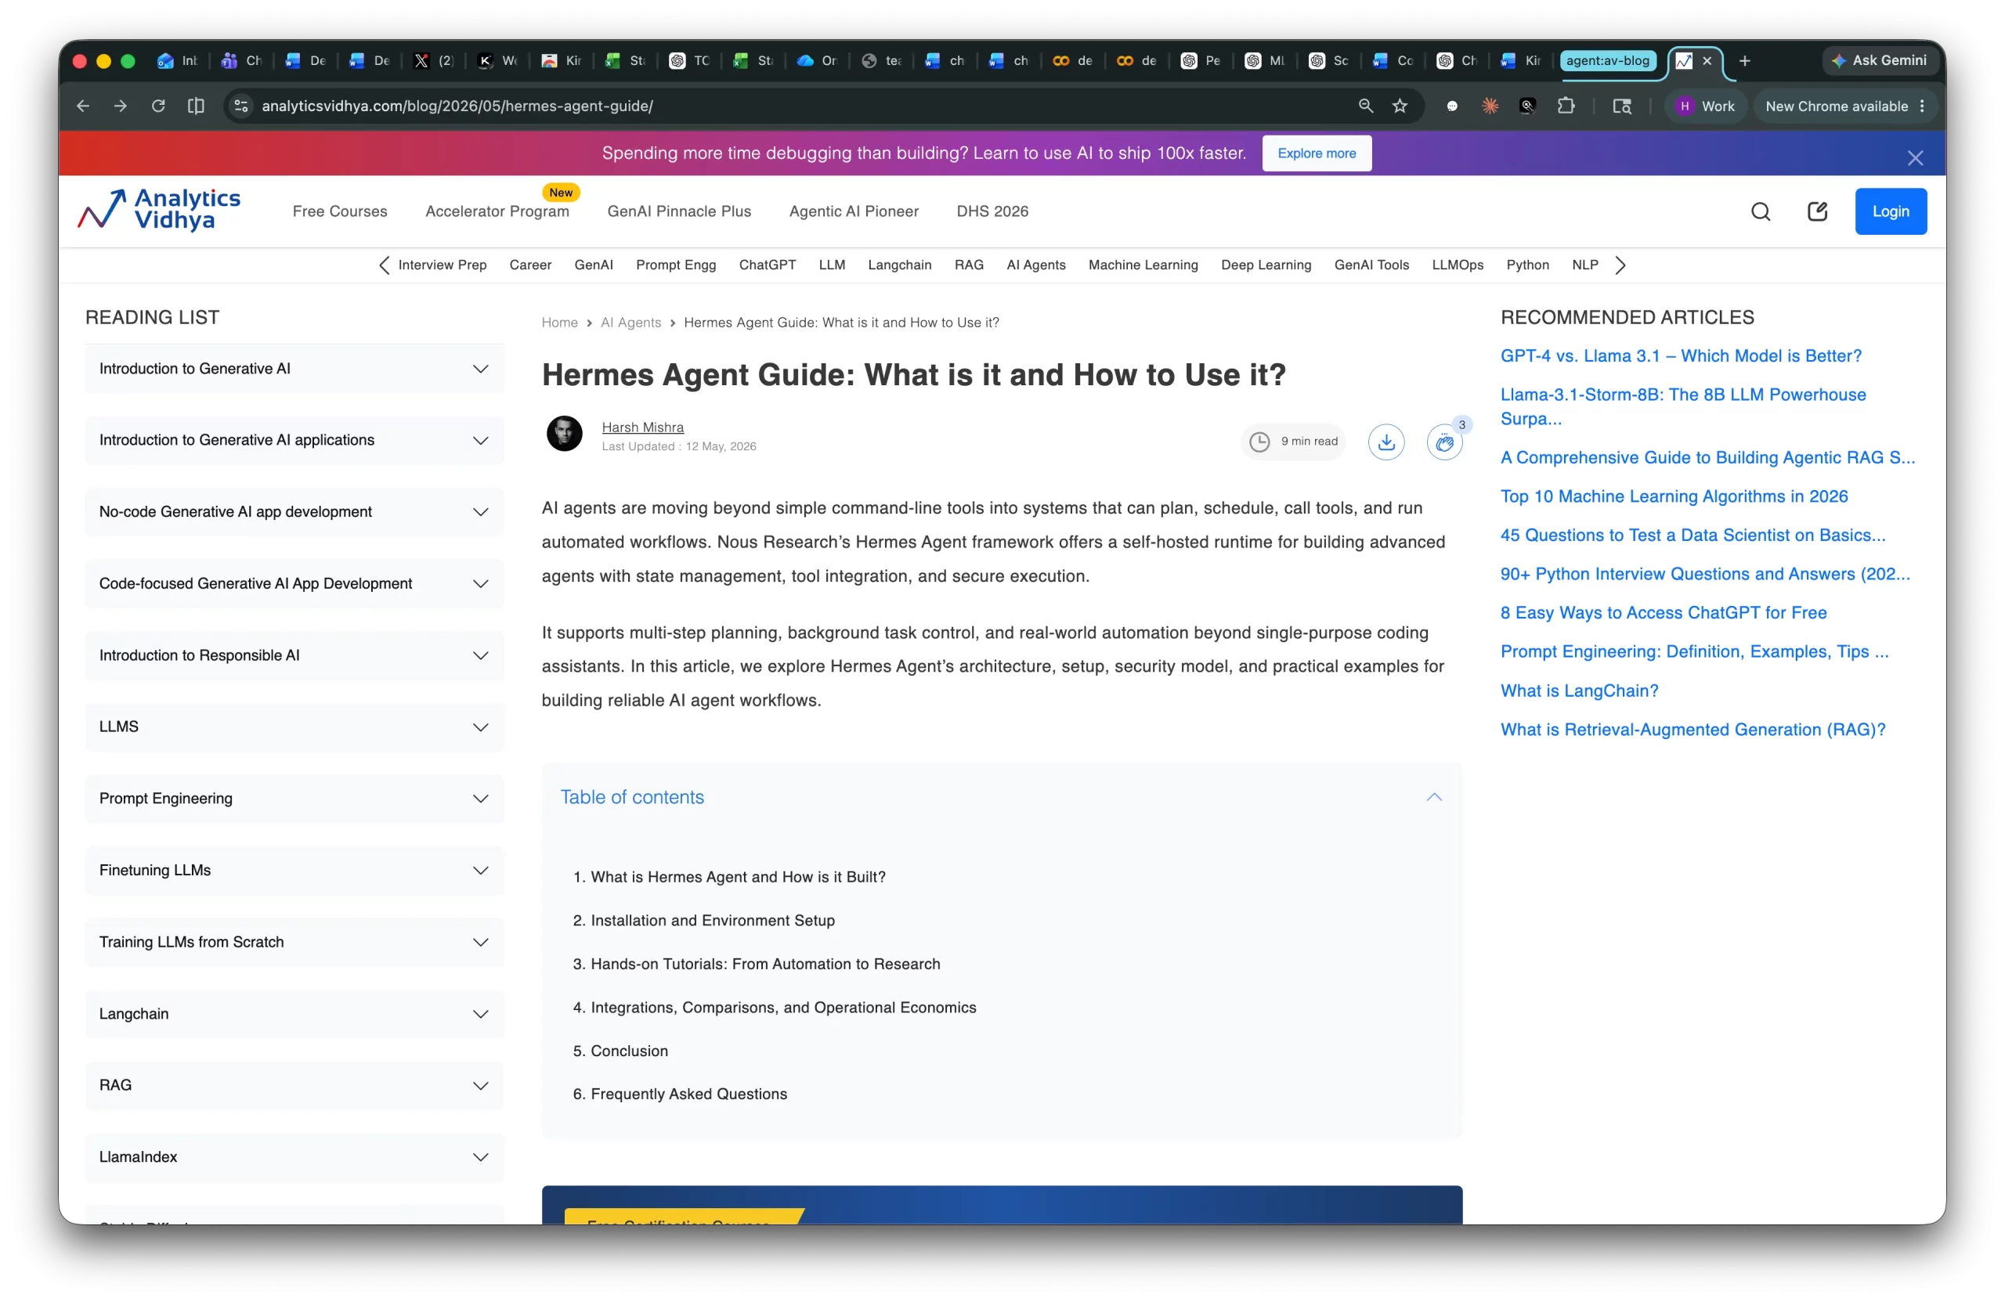Open a new tab with plus icon

1745,60
